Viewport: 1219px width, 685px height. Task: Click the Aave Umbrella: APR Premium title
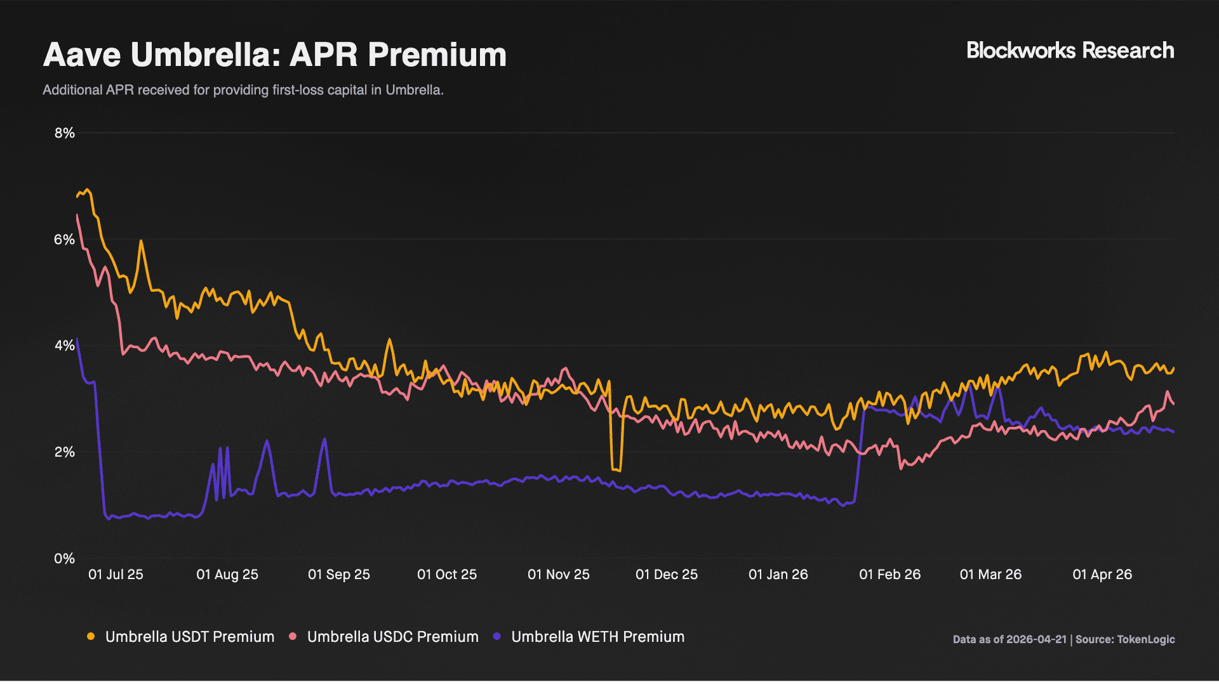(x=274, y=55)
